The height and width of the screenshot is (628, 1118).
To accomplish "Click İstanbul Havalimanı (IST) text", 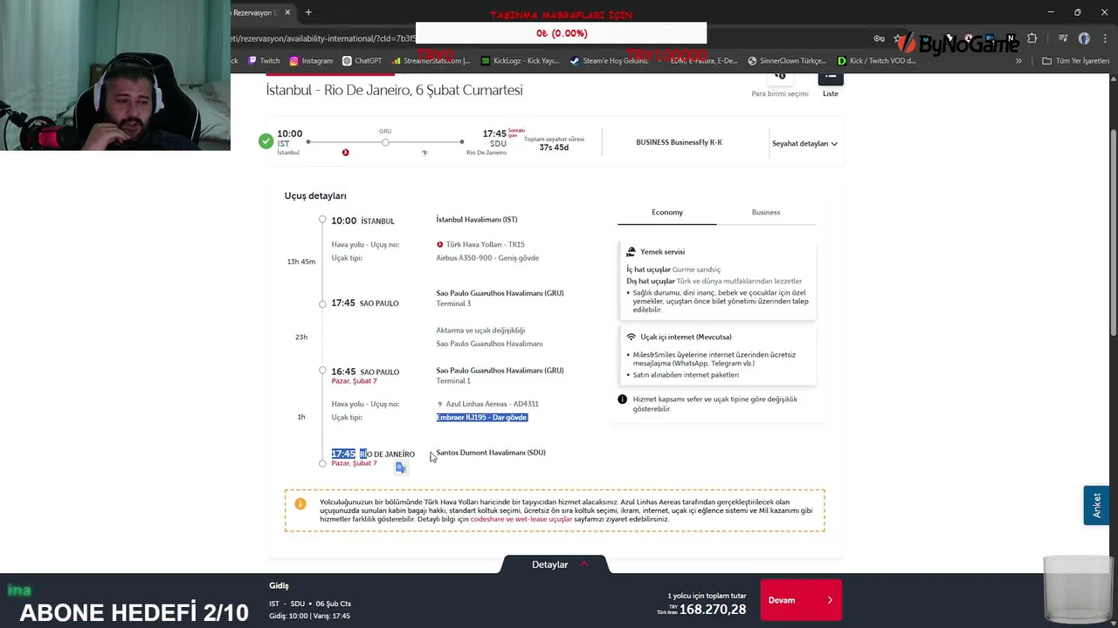I will coord(477,219).
